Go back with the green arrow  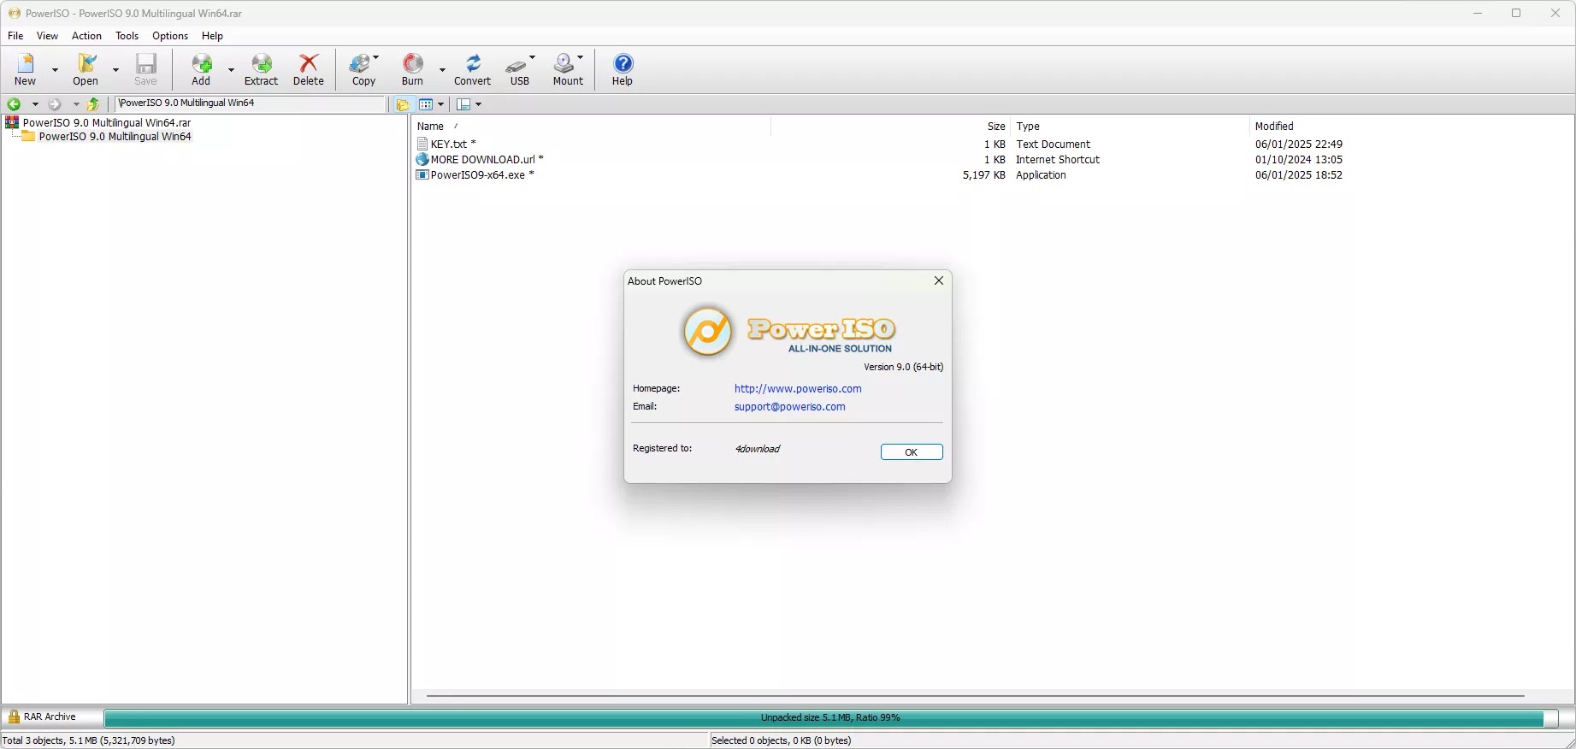coord(14,104)
